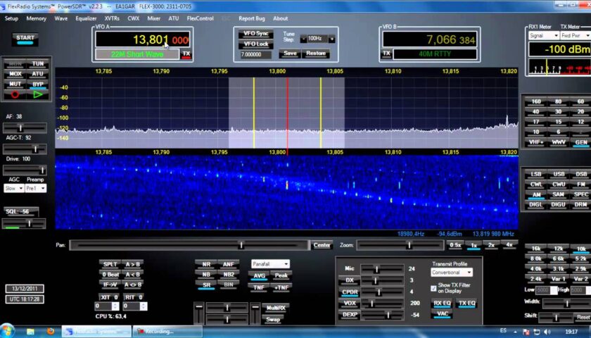Click the SPLT split button
The height and width of the screenshot is (338, 591).
click(110, 265)
